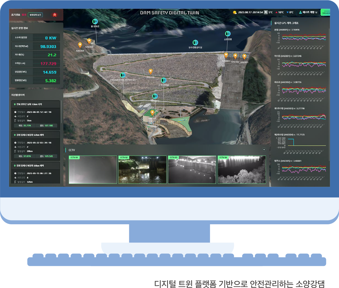Screen dimensions: 339x288
Task: Click the 본댐 (AA0001) GPS graph
Action: (303, 38)
